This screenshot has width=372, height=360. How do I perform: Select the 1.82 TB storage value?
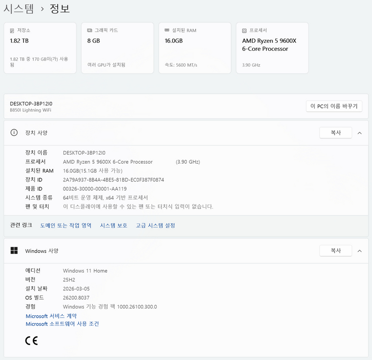(x=19, y=41)
